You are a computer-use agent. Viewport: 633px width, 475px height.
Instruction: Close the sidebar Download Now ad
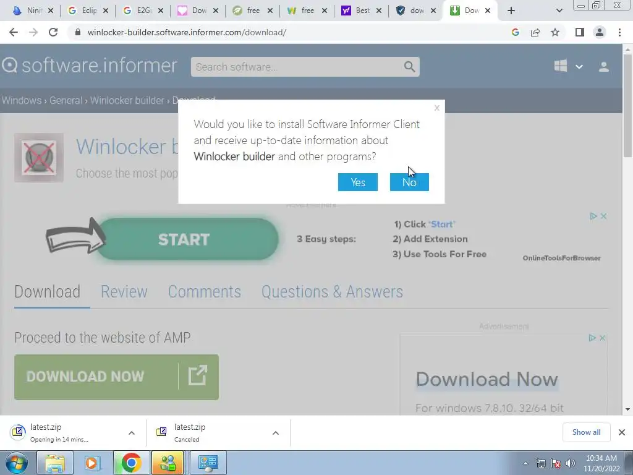pyautogui.click(x=602, y=338)
